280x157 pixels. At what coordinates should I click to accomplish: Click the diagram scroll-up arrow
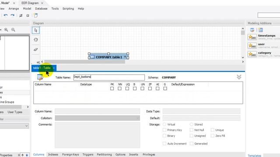point(243,28)
